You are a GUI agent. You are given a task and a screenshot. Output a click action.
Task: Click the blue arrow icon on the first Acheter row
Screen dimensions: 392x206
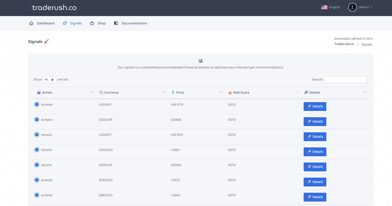tap(37, 104)
